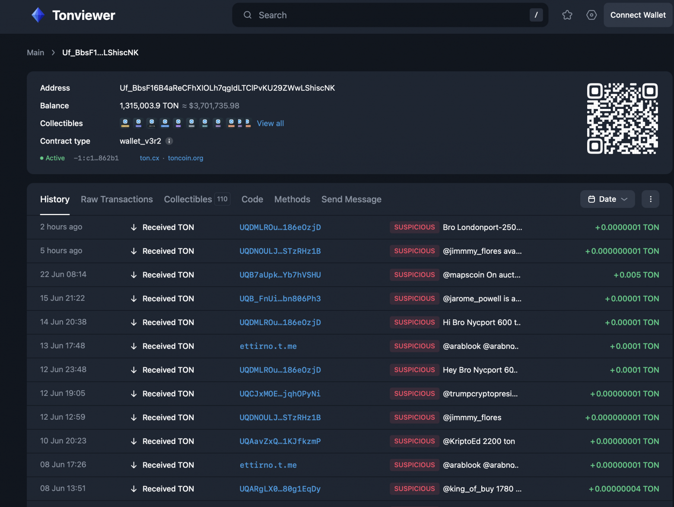Screen dimensions: 674x507
Task: Open sender UQCJxMOE…jqhOPyNi address
Action: 280,394
